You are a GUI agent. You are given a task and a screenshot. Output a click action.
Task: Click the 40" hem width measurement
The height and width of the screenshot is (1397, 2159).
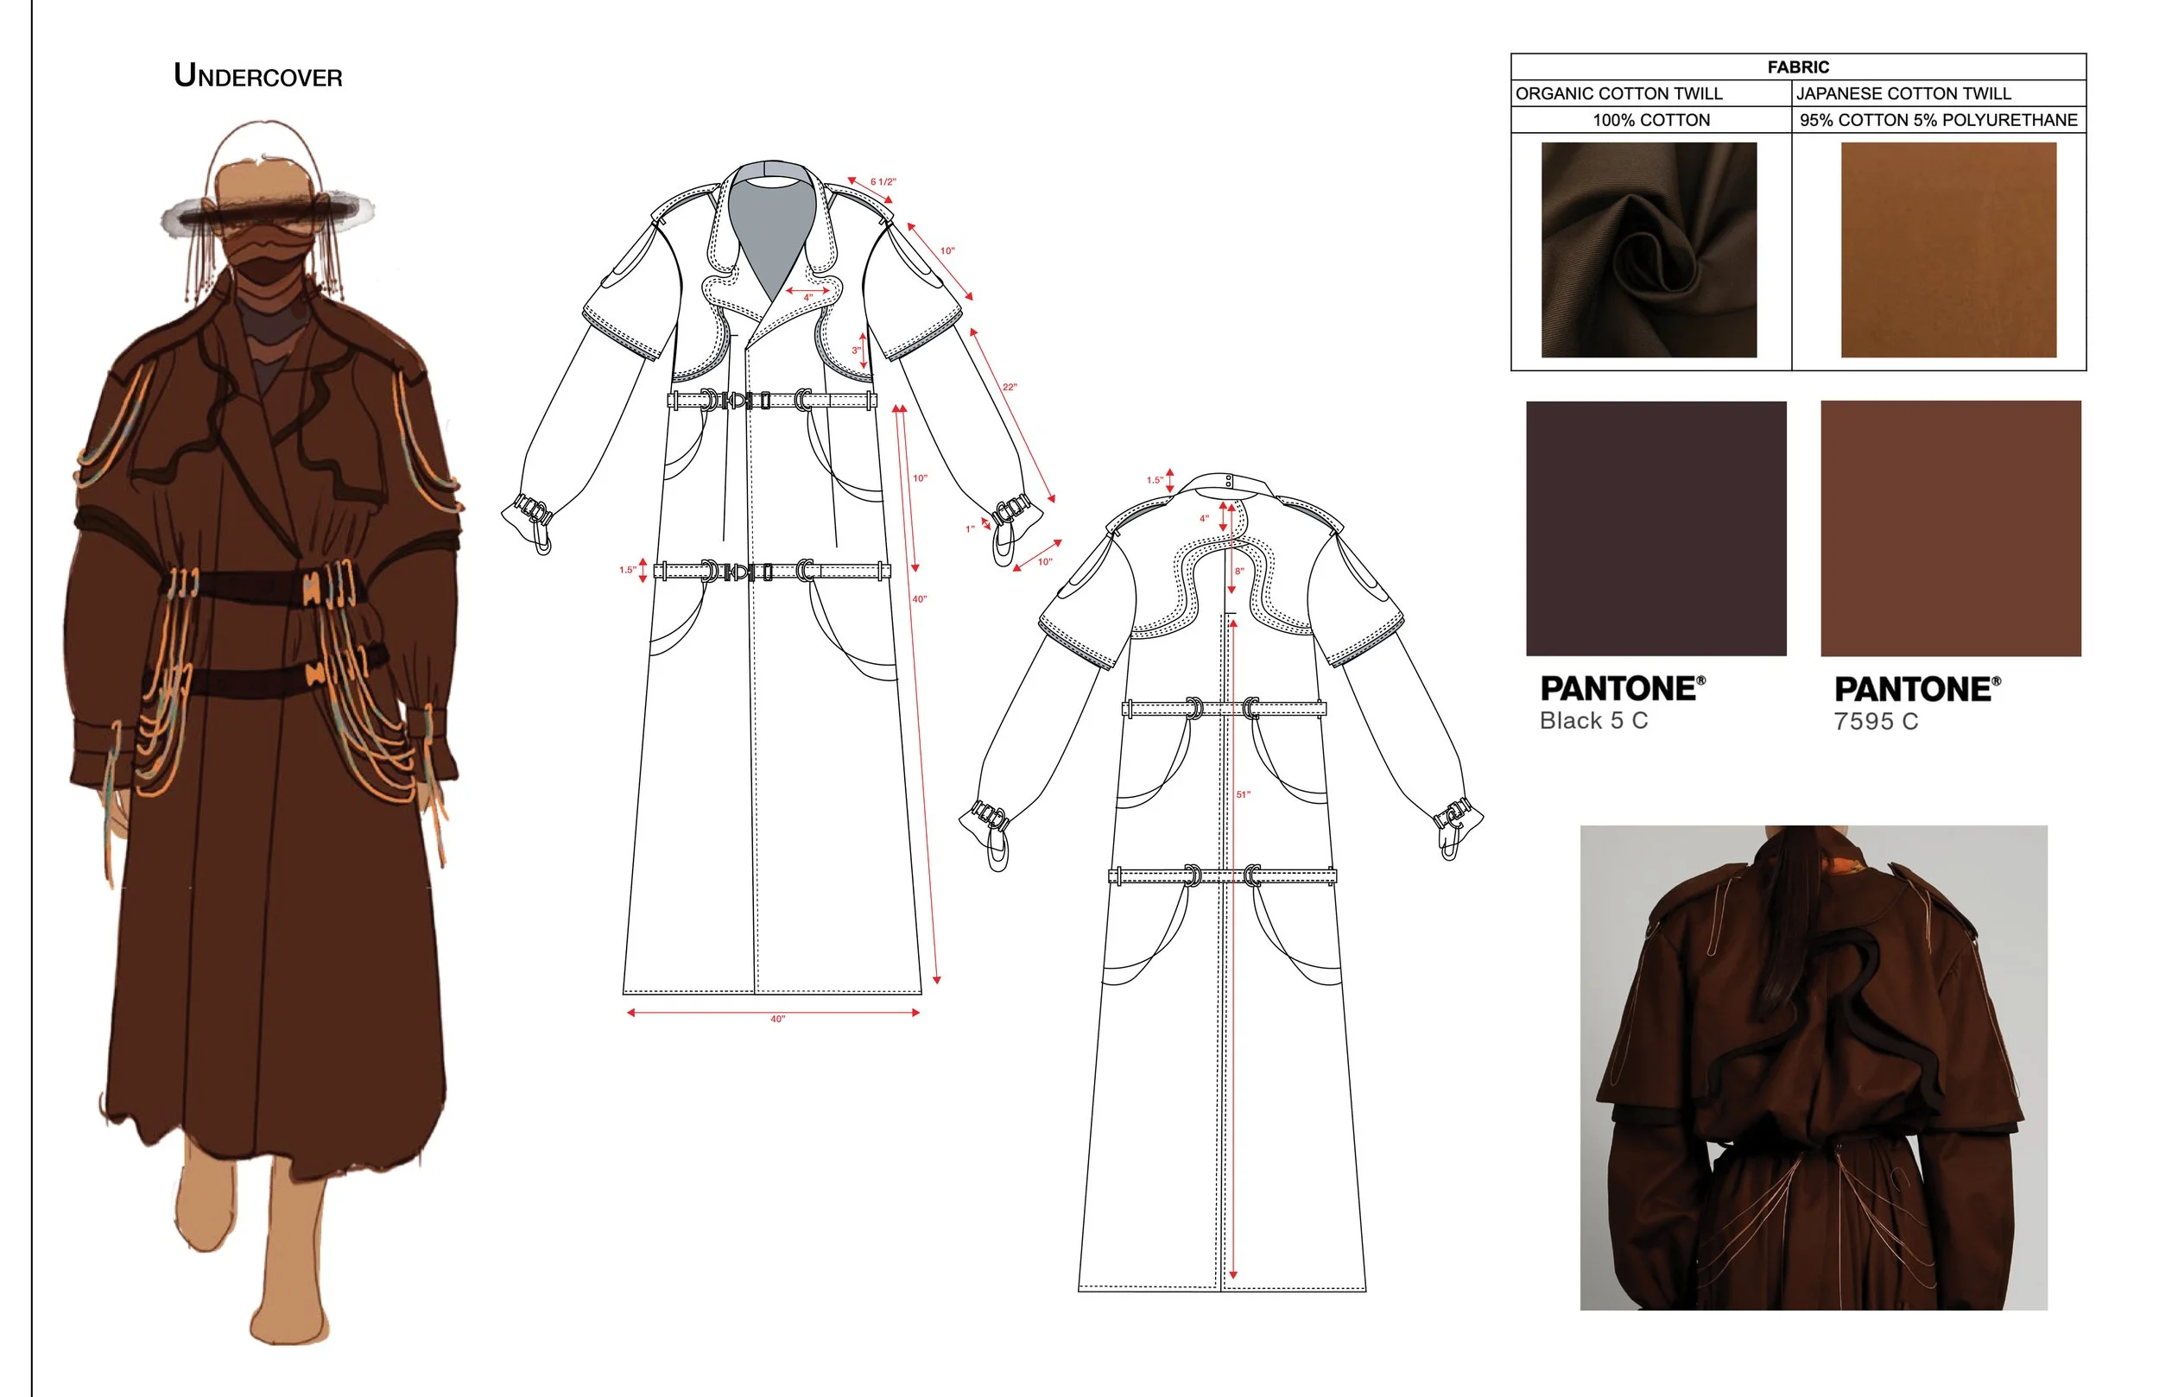click(x=777, y=1020)
